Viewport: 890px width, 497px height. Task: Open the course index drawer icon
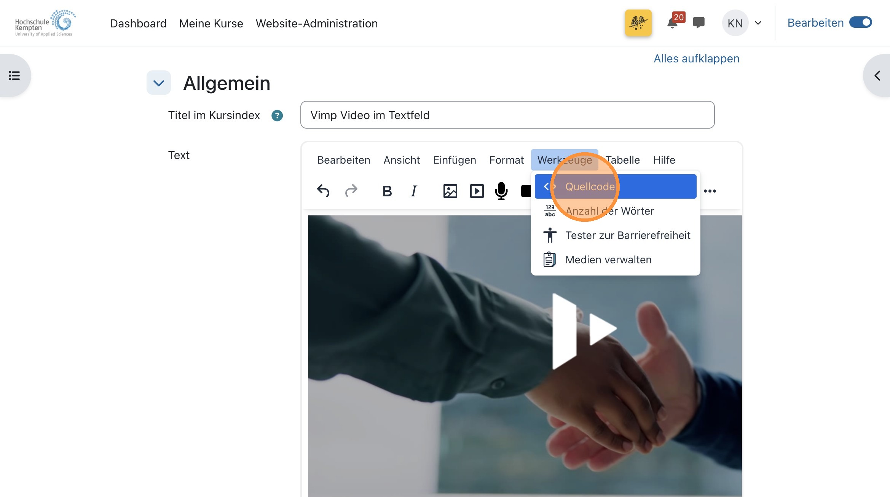click(x=14, y=75)
